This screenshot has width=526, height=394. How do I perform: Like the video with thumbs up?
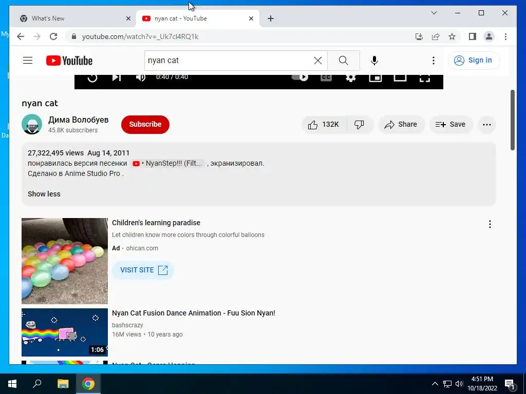(x=324, y=125)
